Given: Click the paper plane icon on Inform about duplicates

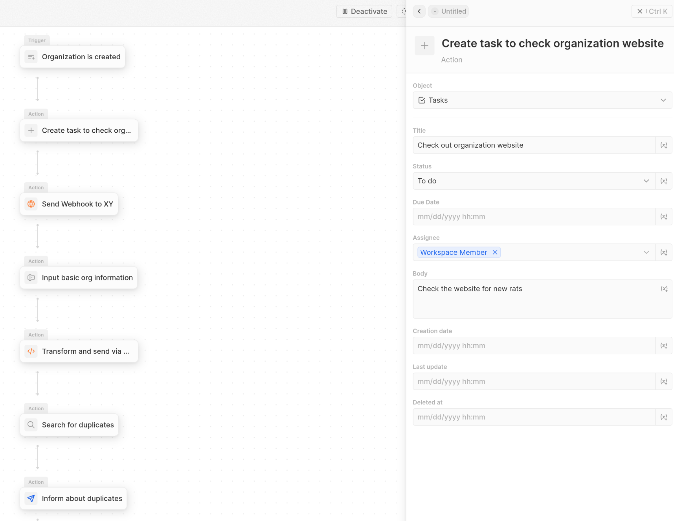Looking at the screenshot, I should coord(30,498).
